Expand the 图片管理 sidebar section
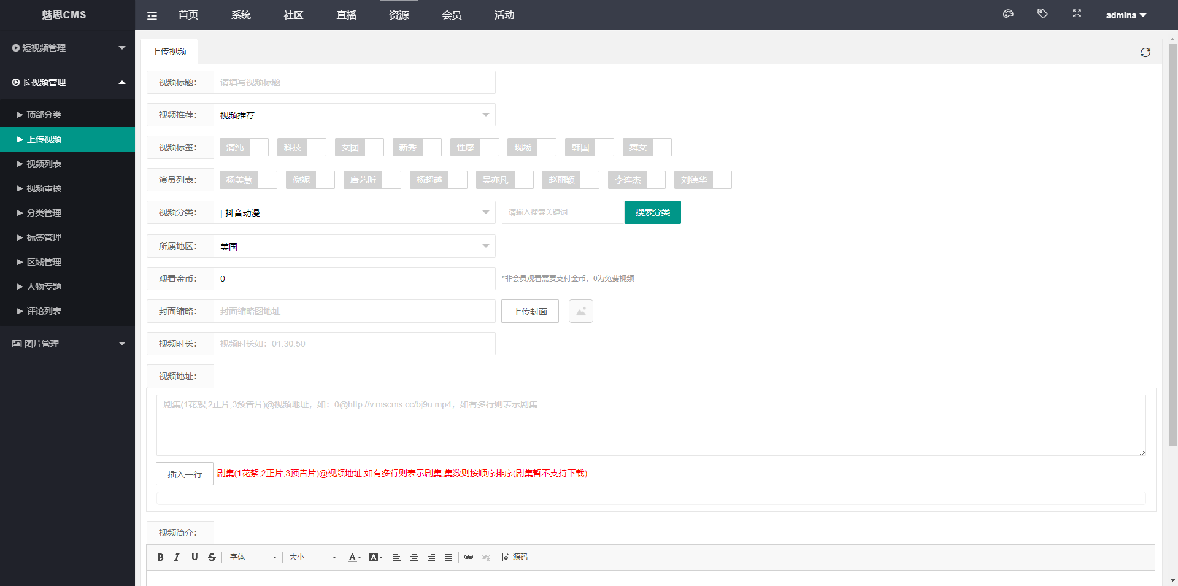 point(67,344)
